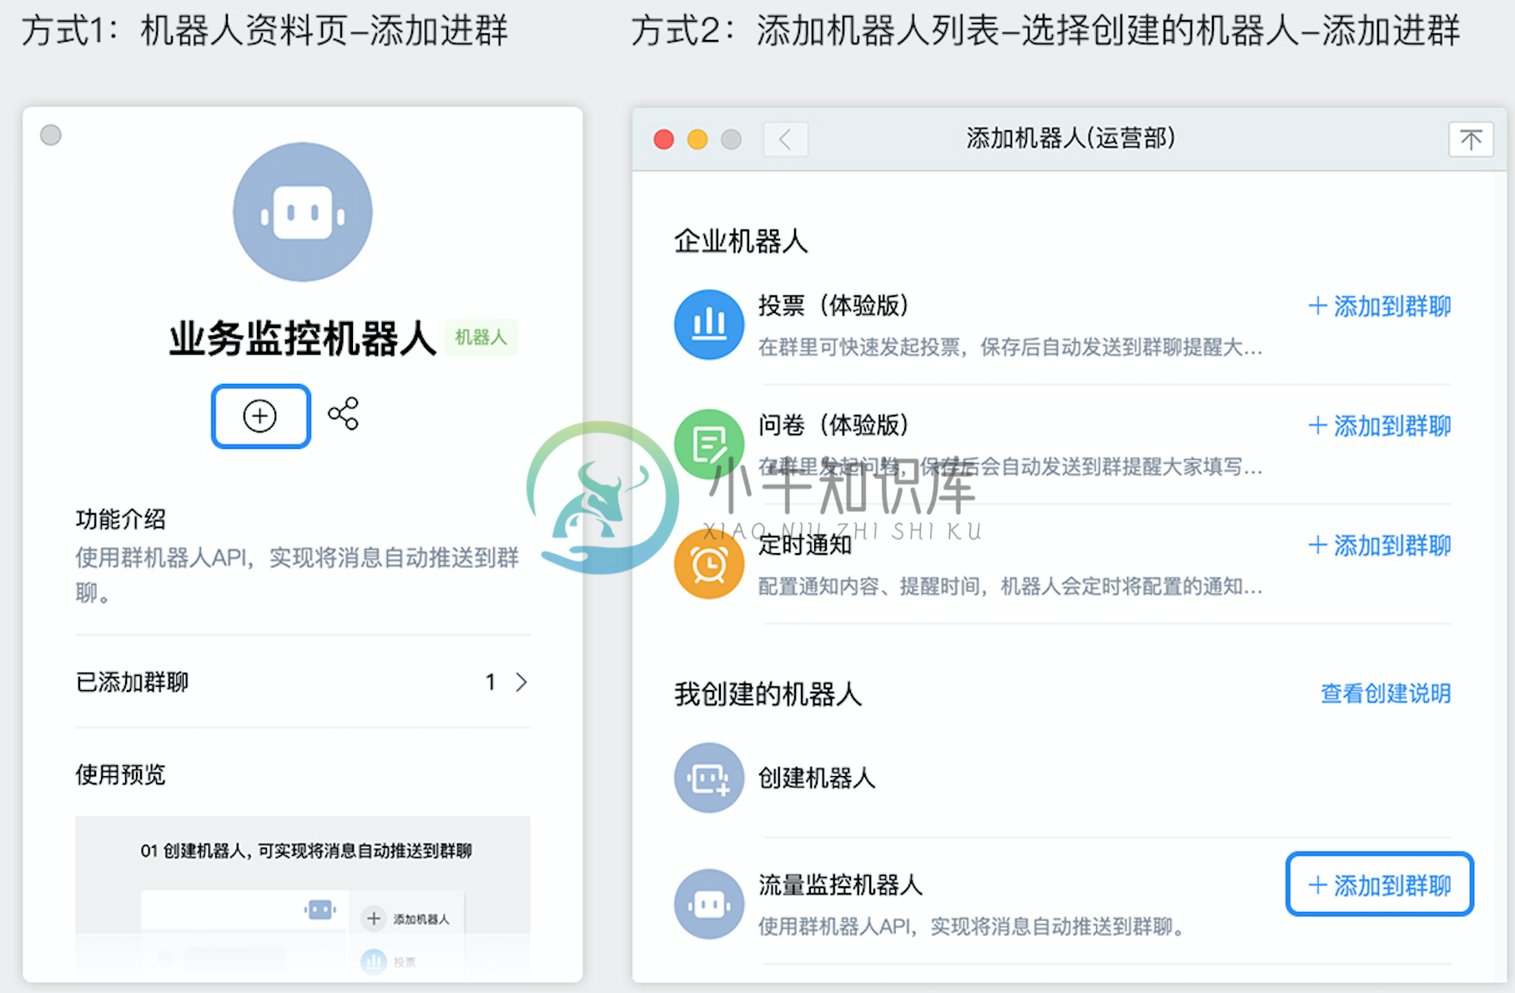Click the 业务监控机器人 robot avatar
1515x993 pixels.
click(302, 212)
